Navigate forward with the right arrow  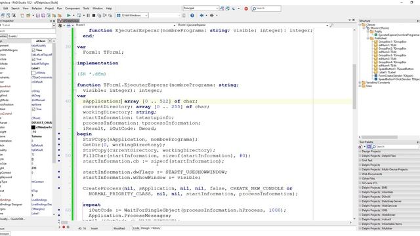pyautogui.click(x=211, y=16)
